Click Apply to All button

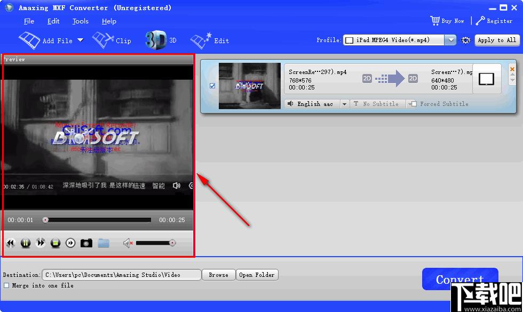coord(497,40)
